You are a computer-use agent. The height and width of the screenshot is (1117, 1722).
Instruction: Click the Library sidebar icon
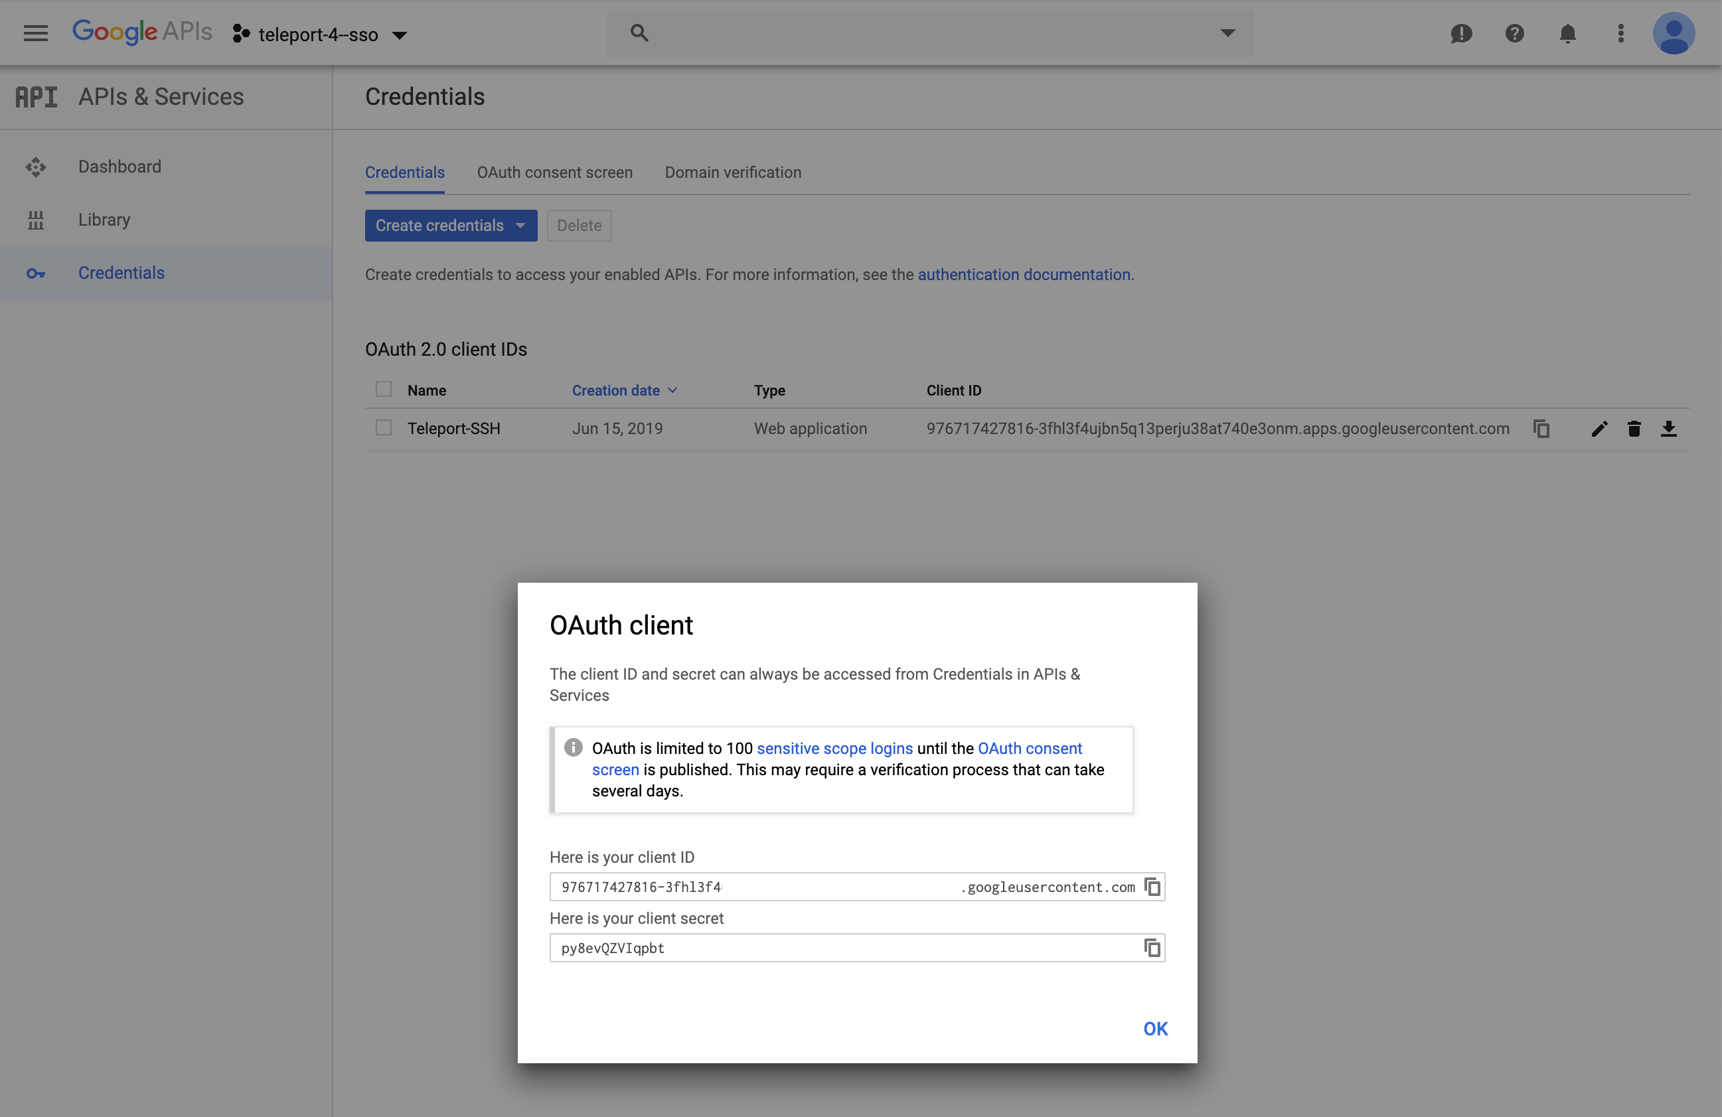[x=35, y=220]
